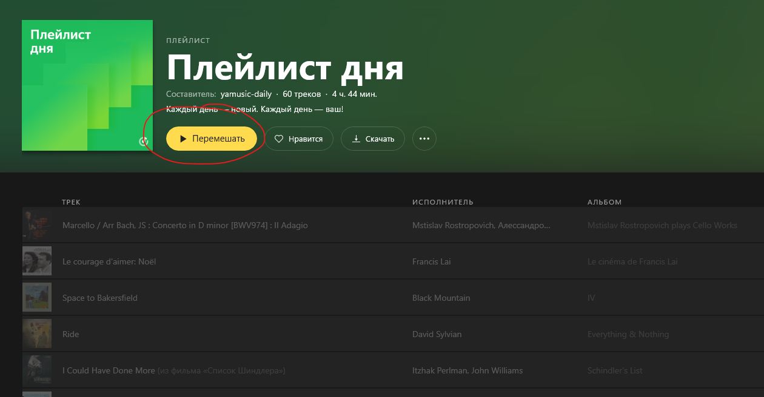This screenshot has height=397, width=764.
Task: Click the АЛЬБОМ column header
Action: tap(605, 202)
